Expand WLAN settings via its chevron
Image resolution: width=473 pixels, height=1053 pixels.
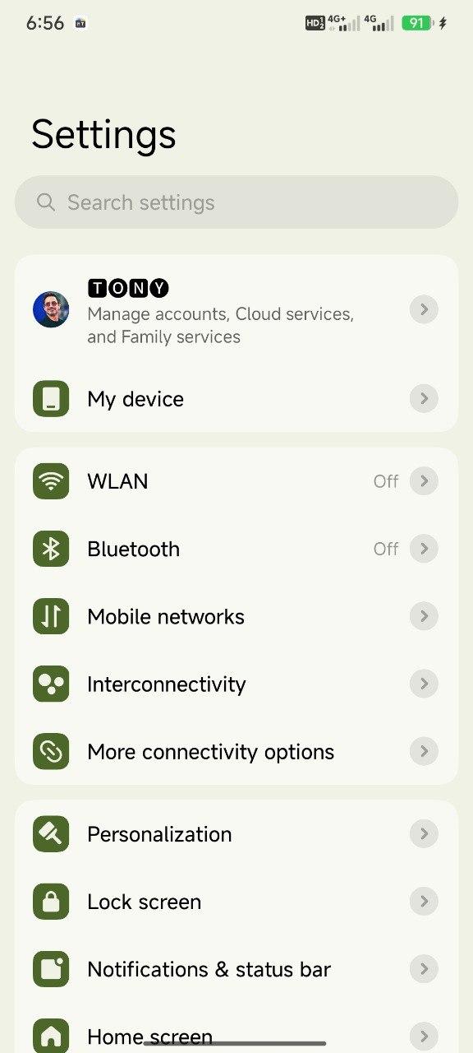pyautogui.click(x=424, y=481)
